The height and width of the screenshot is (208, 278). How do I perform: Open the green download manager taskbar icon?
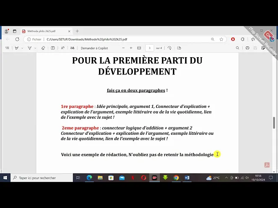point(165,178)
